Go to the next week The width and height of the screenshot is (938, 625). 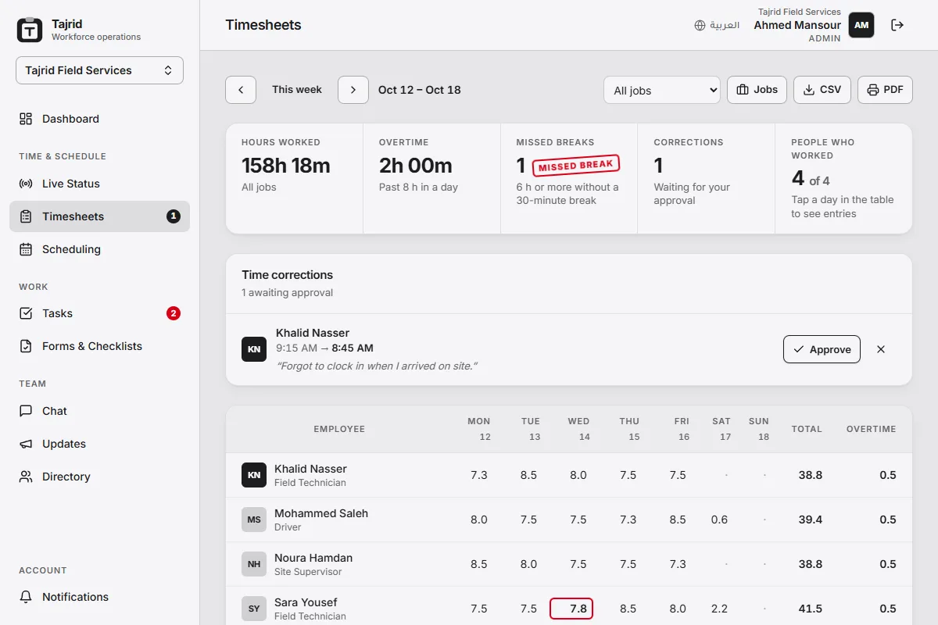click(x=353, y=90)
